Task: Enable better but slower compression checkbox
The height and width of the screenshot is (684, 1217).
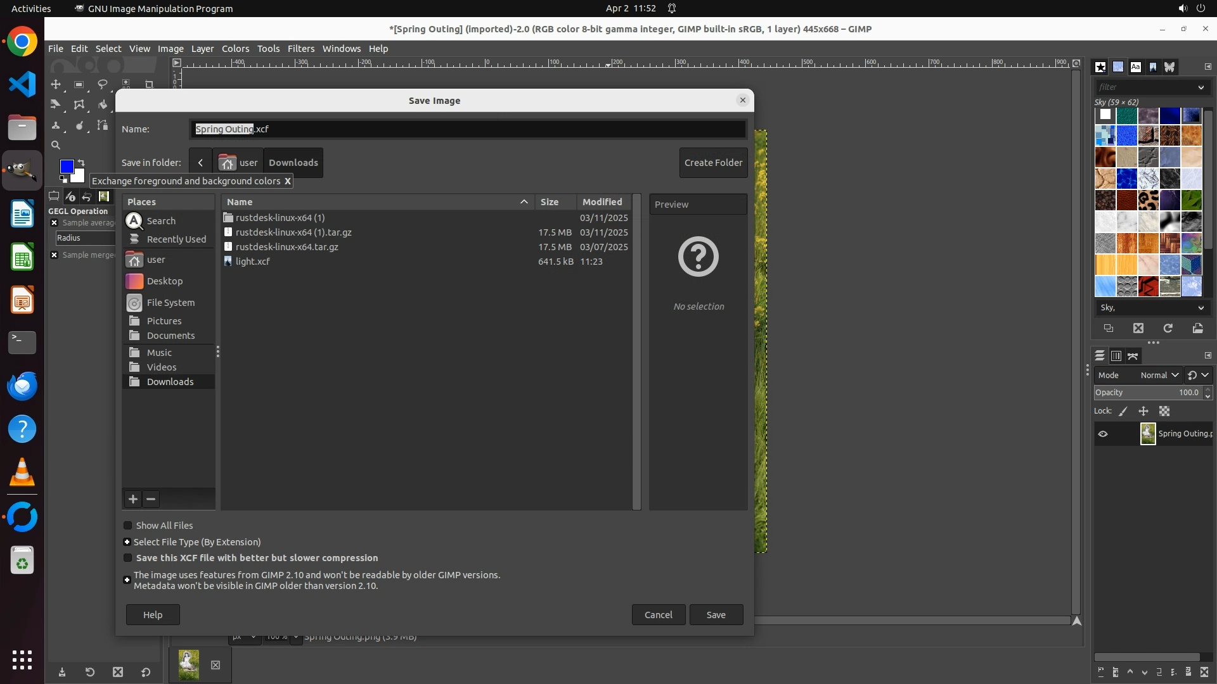Action: pyautogui.click(x=127, y=558)
